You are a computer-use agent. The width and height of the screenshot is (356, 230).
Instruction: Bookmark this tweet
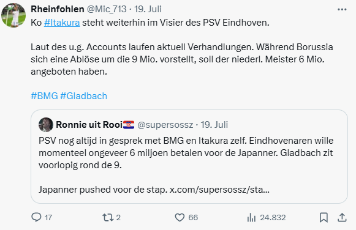(324, 218)
